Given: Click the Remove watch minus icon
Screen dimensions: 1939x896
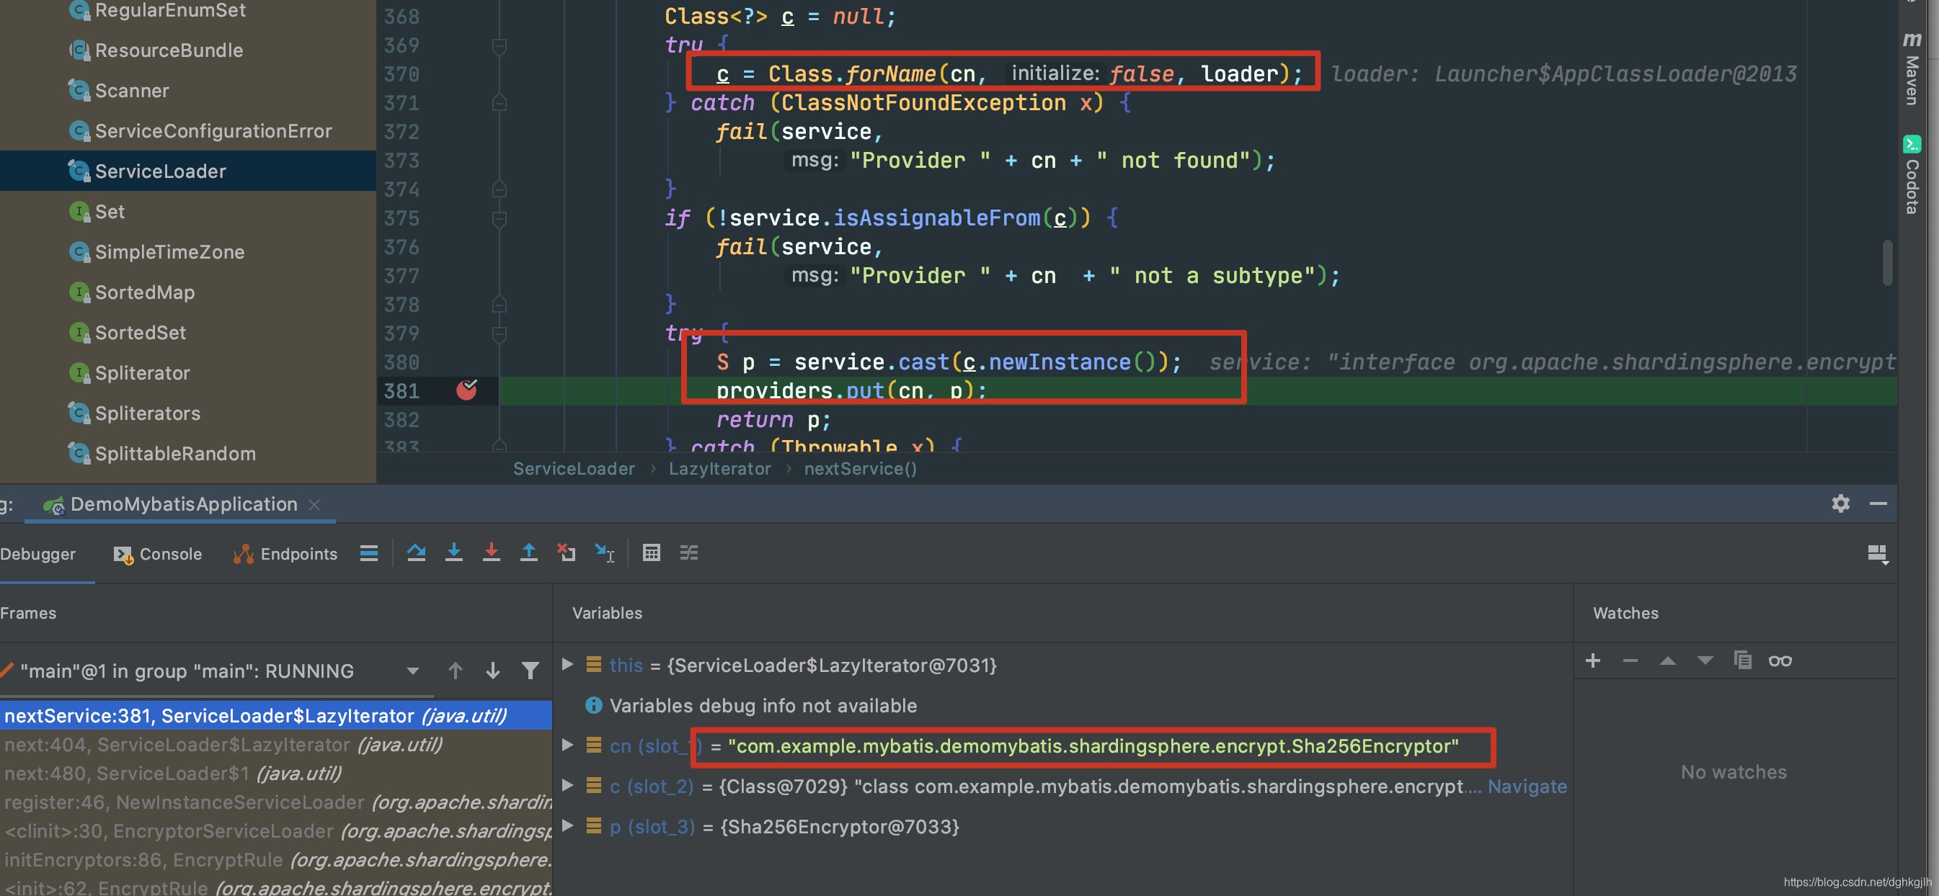Looking at the screenshot, I should [1630, 660].
